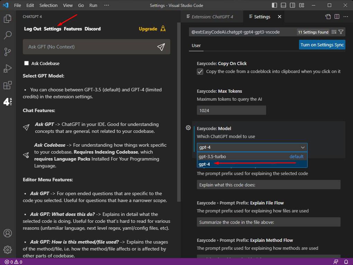The image size is (353, 265).
Task: Open notifications bell in status bar
Action: tap(346, 262)
